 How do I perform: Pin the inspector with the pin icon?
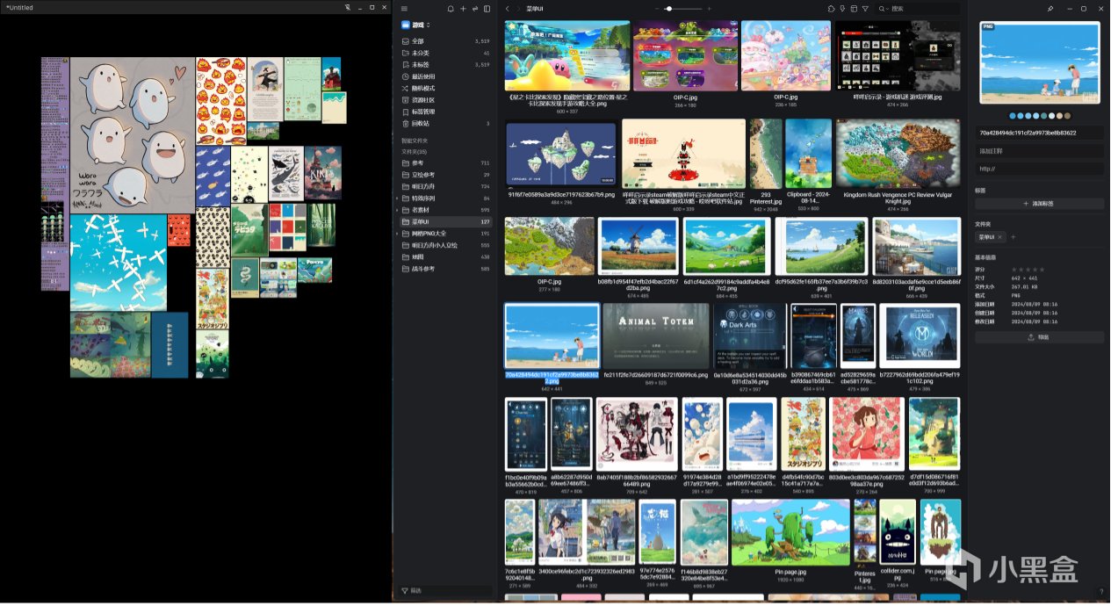point(1050,9)
